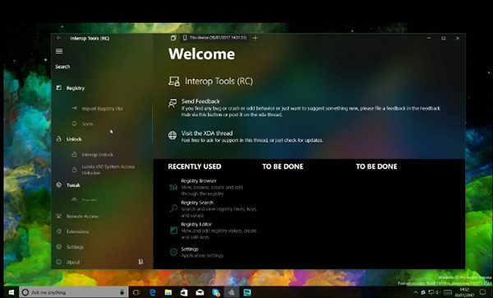The width and height of the screenshot is (493, 298).
Task: Open the Windows Start menu
Action: click(x=11, y=292)
